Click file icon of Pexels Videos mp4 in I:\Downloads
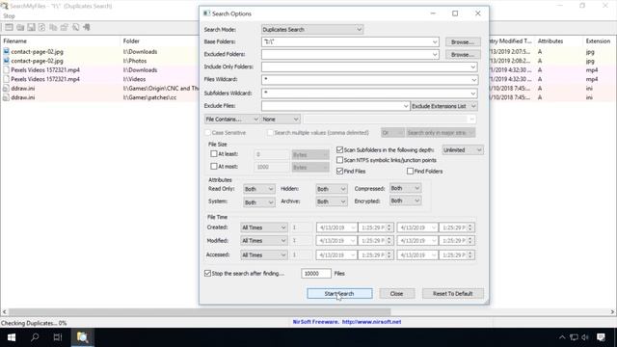The image size is (617, 347). point(7,69)
